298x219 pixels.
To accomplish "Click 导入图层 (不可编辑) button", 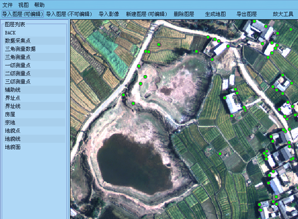I will [69, 14].
